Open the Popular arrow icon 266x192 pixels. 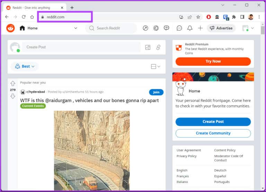pyautogui.click(x=145, y=28)
